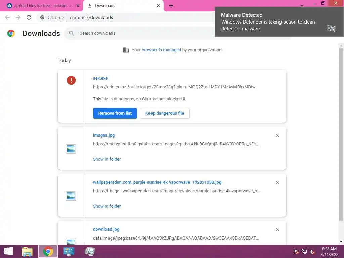Click the sex.exe file name

(x=100, y=78)
